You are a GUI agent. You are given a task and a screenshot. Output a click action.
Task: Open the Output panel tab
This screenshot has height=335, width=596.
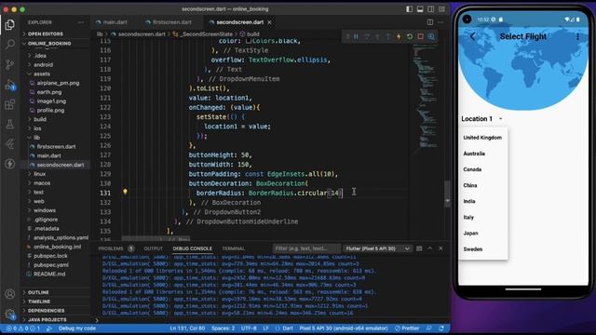click(x=153, y=248)
